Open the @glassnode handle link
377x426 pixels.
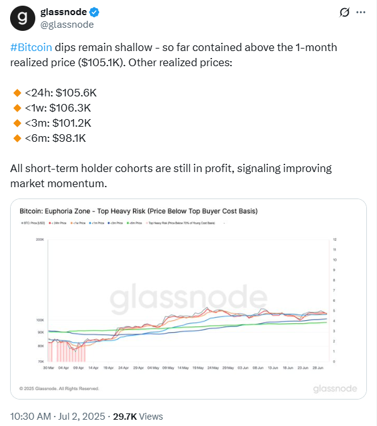click(67, 25)
